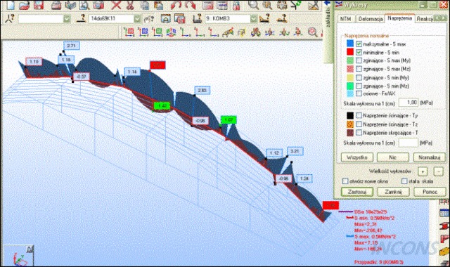
Task: Enable osiowe - Fx/AX checkbox
Action: (x=359, y=93)
